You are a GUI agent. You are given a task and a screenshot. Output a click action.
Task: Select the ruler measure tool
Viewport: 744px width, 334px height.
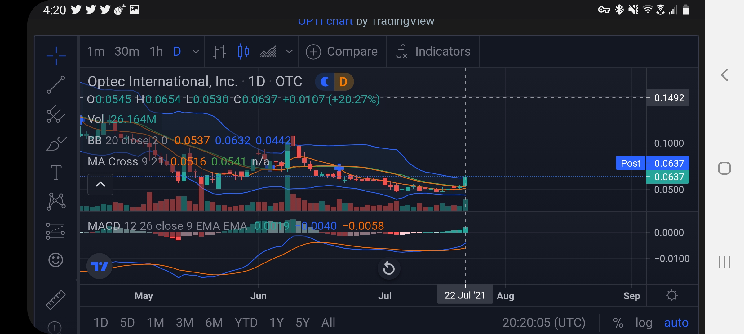(x=56, y=300)
